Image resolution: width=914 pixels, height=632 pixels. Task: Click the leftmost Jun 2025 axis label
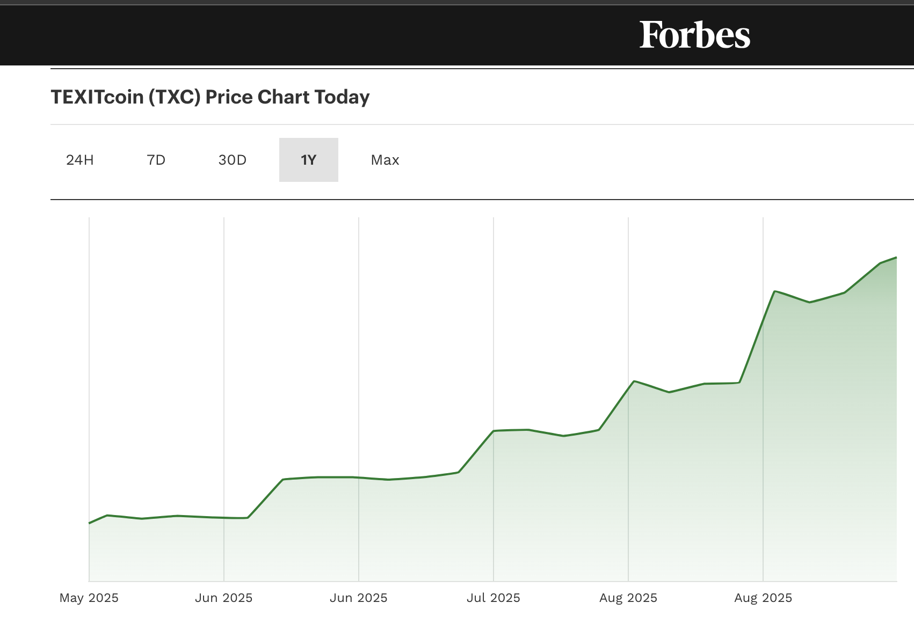coord(223,598)
